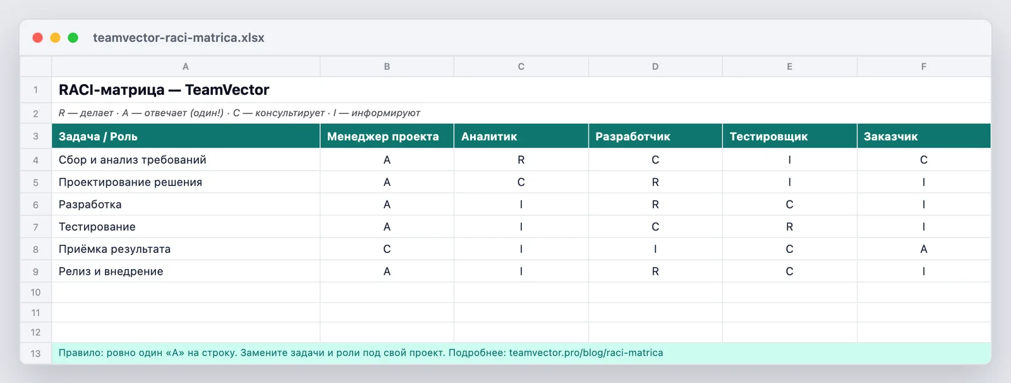Select the header cell Разработчик
The width and height of the screenshot is (1011, 383).
pos(655,136)
